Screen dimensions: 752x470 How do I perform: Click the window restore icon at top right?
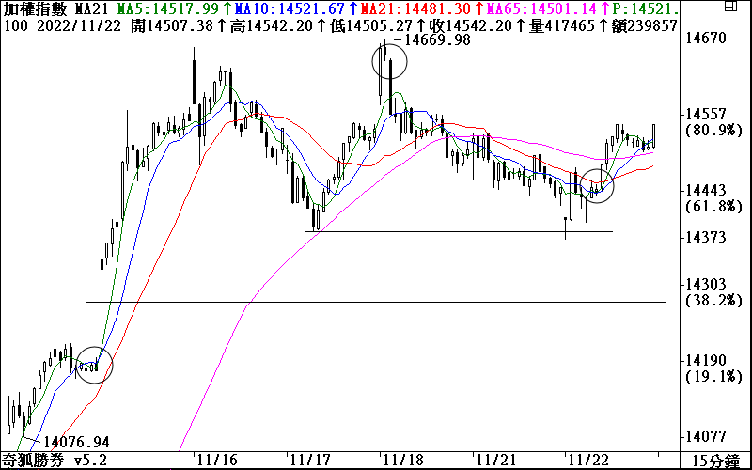click(730, 7)
